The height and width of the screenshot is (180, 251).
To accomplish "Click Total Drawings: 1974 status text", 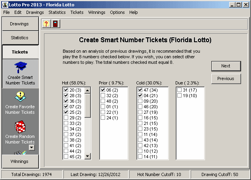I will (31, 174).
